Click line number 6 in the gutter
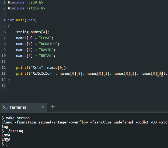This screenshot has height=148, width=168. tap(5, 32)
